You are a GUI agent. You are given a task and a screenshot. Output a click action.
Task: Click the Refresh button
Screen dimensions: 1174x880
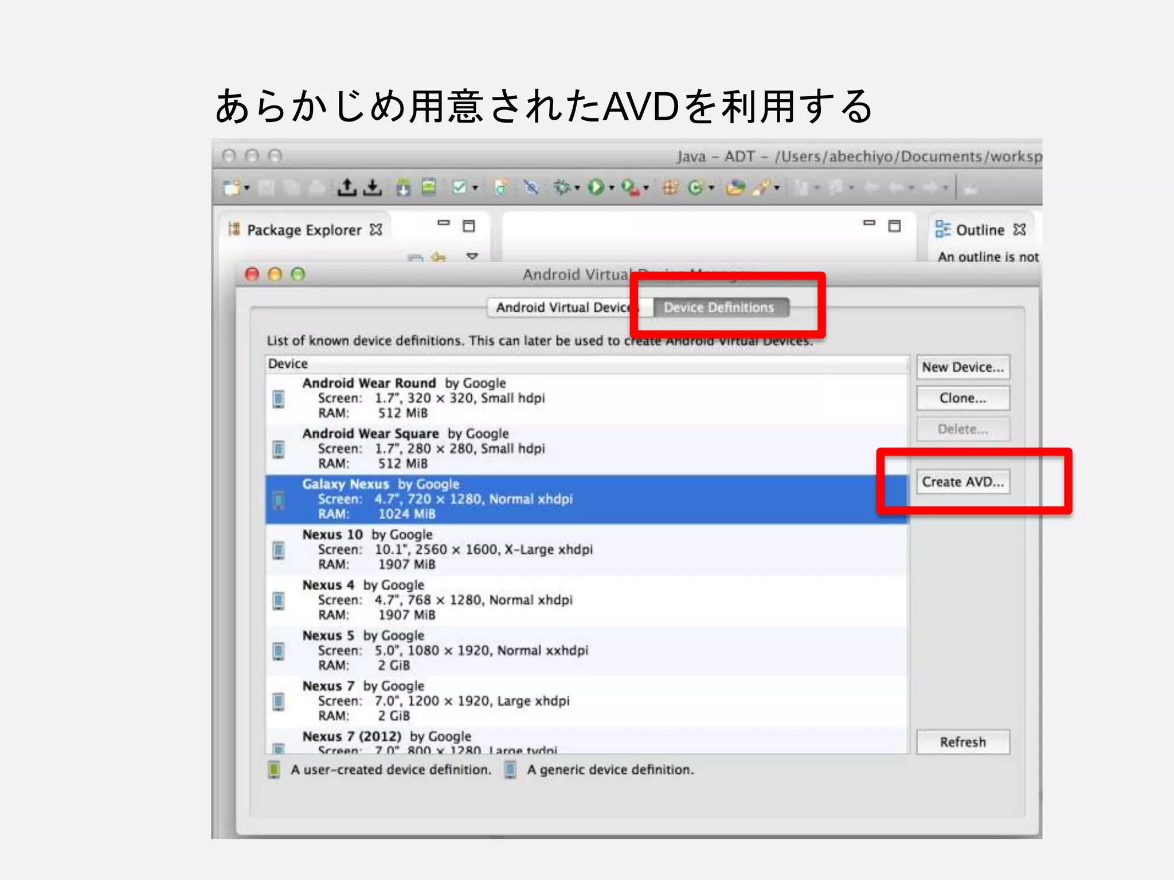tap(963, 742)
